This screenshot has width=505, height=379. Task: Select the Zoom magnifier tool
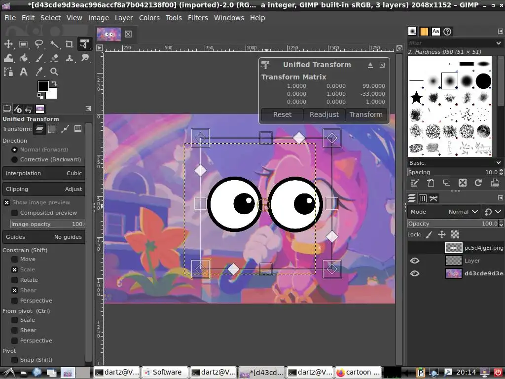[54, 72]
